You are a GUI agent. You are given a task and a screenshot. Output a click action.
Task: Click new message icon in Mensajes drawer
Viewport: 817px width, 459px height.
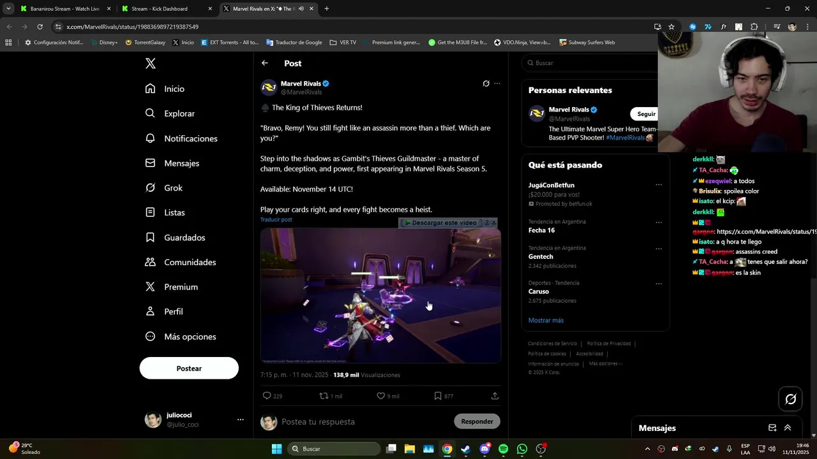772,428
